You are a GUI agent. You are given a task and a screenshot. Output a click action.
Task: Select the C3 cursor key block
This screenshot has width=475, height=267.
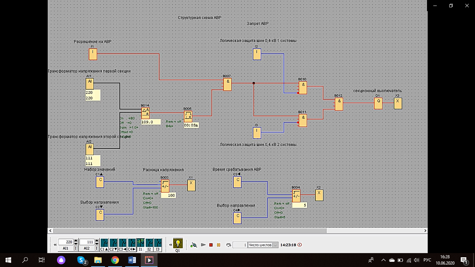(237, 182)
